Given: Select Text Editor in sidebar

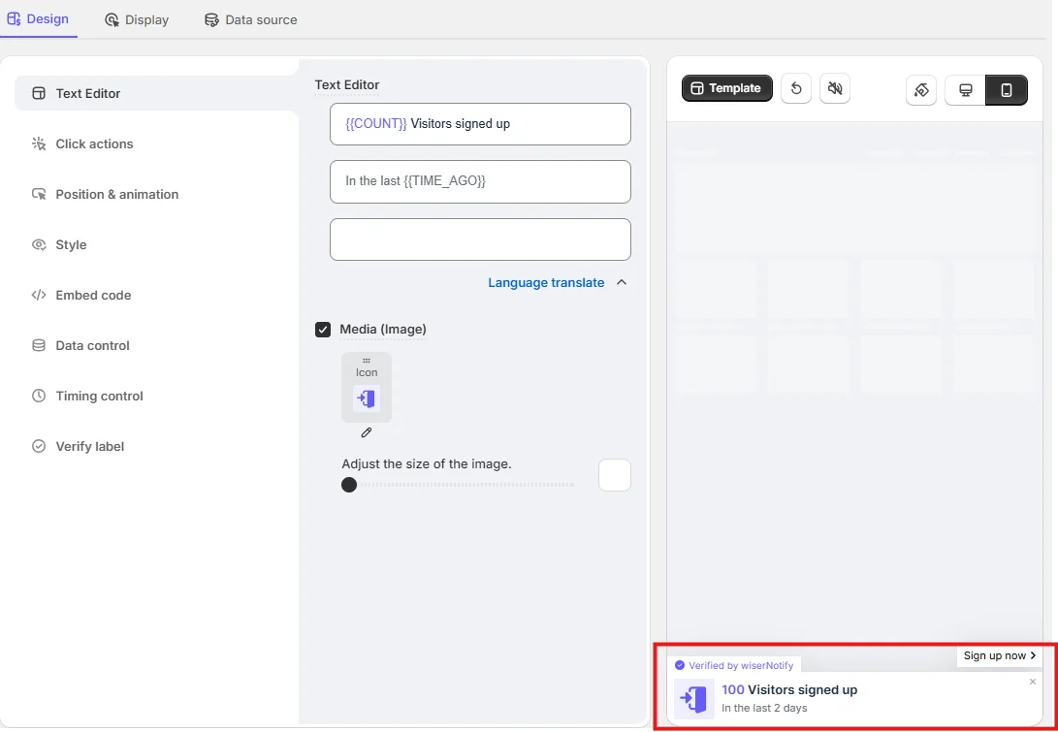Looking at the screenshot, I should [x=156, y=93].
